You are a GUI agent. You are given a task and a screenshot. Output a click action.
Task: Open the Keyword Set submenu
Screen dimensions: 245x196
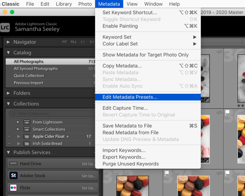tap(148, 37)
